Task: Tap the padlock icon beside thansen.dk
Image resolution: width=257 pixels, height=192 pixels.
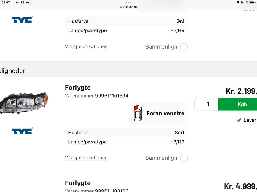Action: [121, 7]
